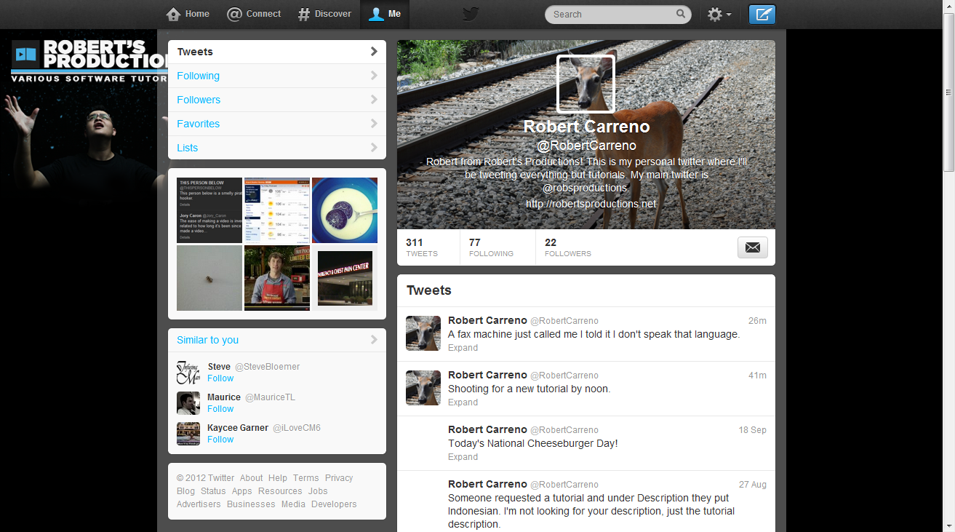
Task: Expand the National Cheeseburger Day tweet
Action: point(463,457)
